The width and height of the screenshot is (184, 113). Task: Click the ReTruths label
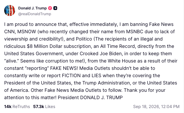click(x=21, y=106)
